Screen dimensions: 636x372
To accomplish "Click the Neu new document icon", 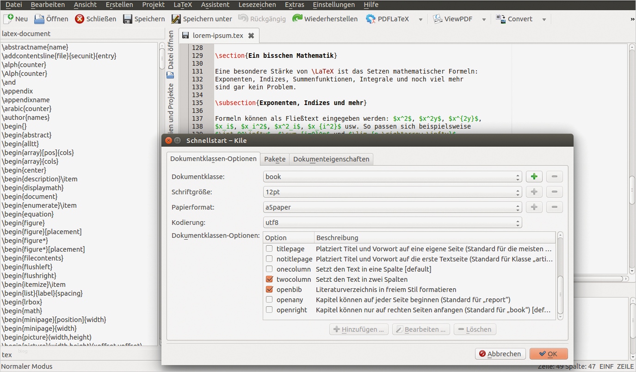I will pyautogui.click(x=8, y=19).
